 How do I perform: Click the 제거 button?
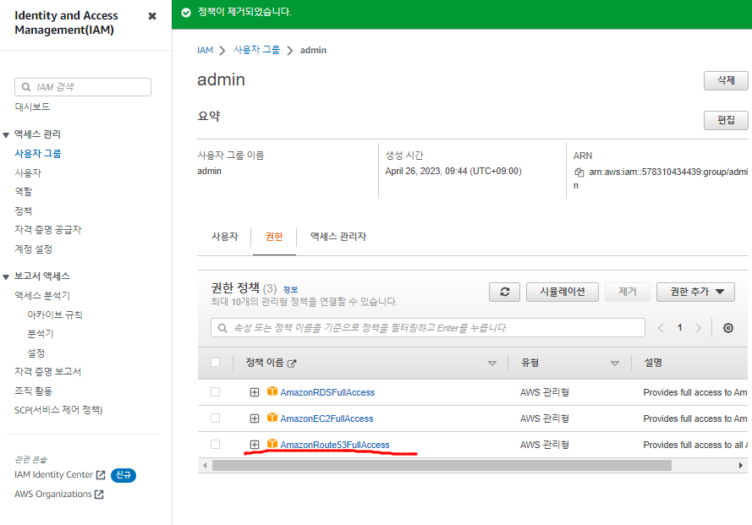628,292
